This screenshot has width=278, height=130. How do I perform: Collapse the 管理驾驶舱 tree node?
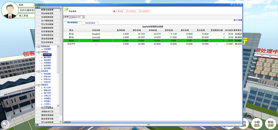(x=36, y=46)
